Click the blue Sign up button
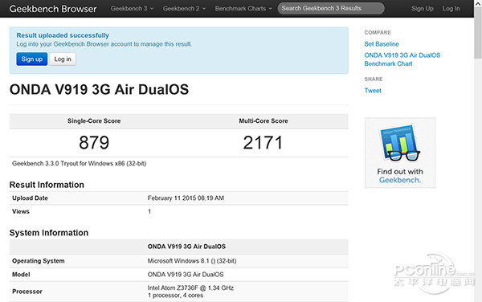482x302 pixels. [x=32, y=59]
